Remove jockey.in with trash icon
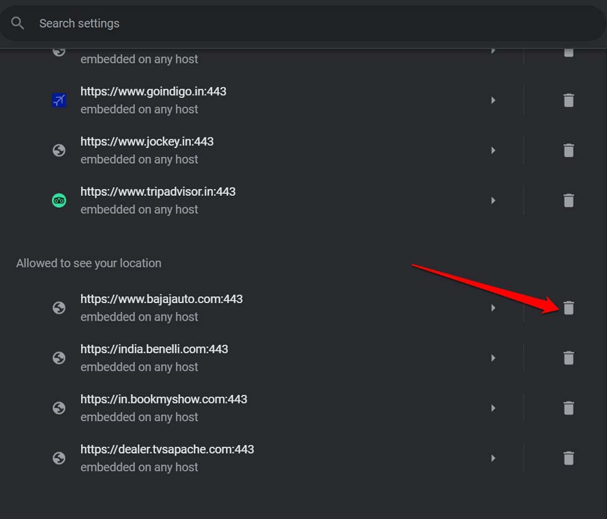Image resolution: width=607 pixels, height=519 pixels. (568, 150)
